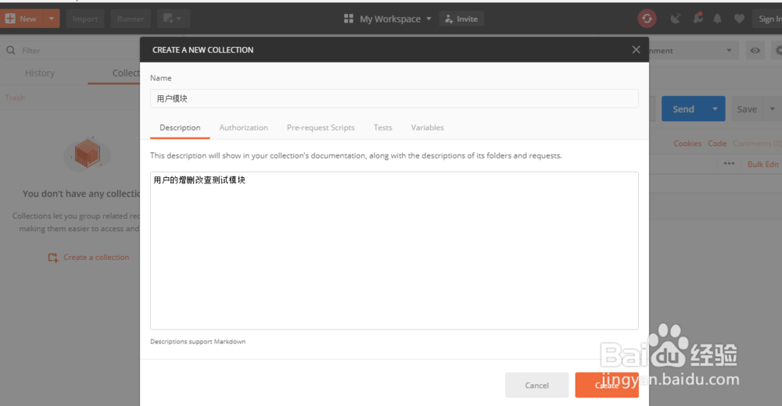
Task: Click the Import button
Action: point(84,19)
